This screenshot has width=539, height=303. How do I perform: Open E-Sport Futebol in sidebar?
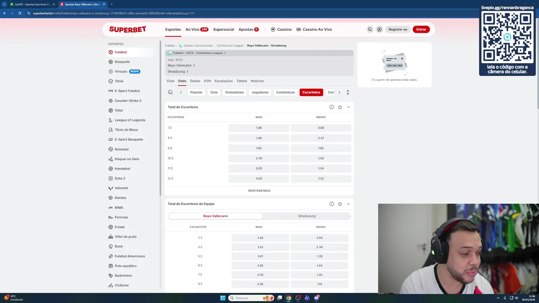pos(127,91)
